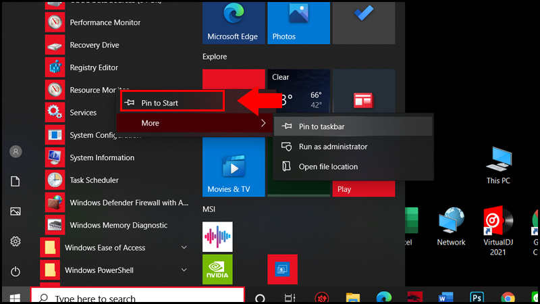Open Task View on the taskbar
The image size is (540, 304).
pyautogui.click(x=290, y=298)
